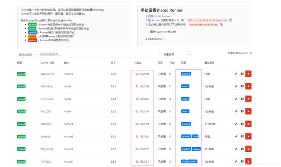Pause the node3 runner
Image resolution: width=281 pixels, height=167 pixels.
(x=242, y=86)
